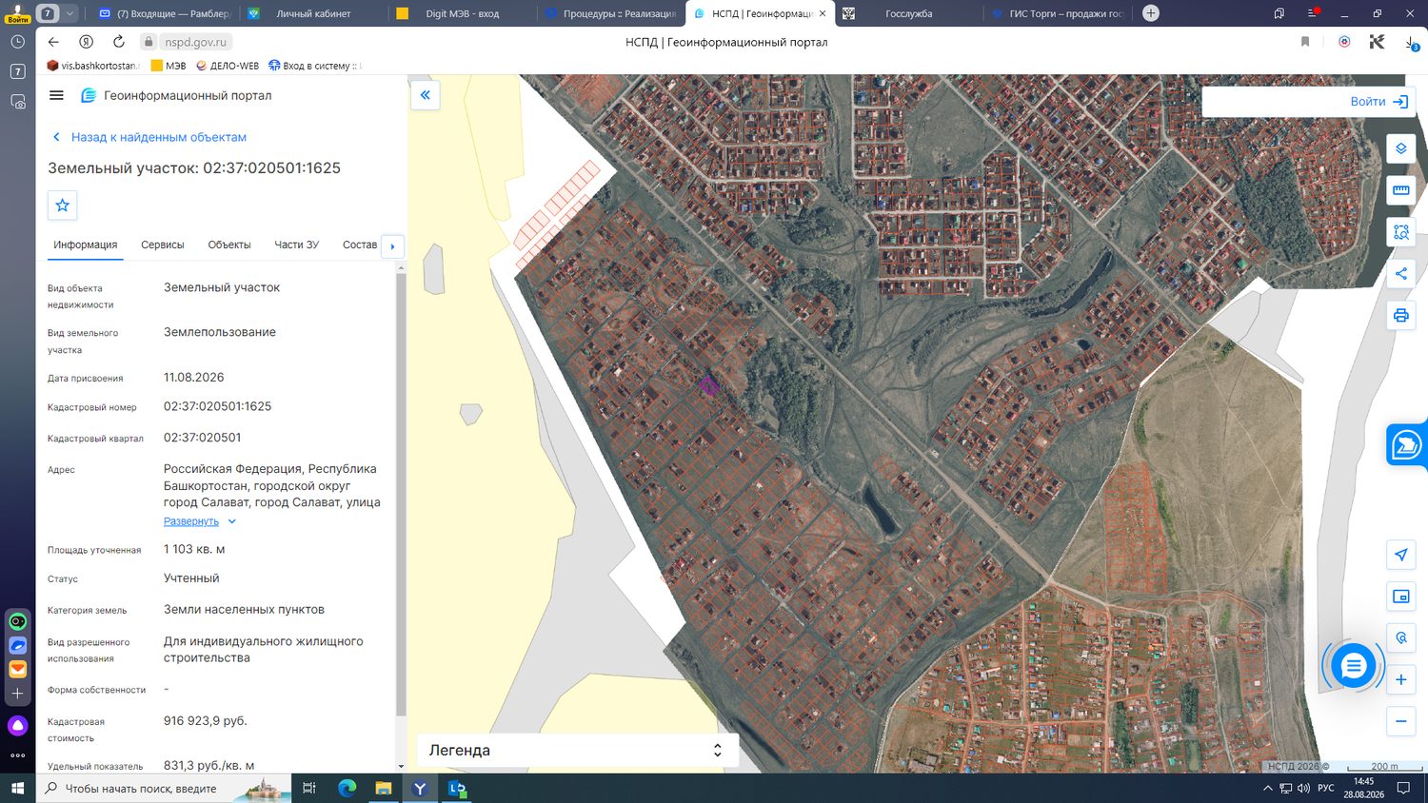Go back via Назад к найденным объектам
Image resolution: width=1428 pixels, height=803 pixels.
149,137
